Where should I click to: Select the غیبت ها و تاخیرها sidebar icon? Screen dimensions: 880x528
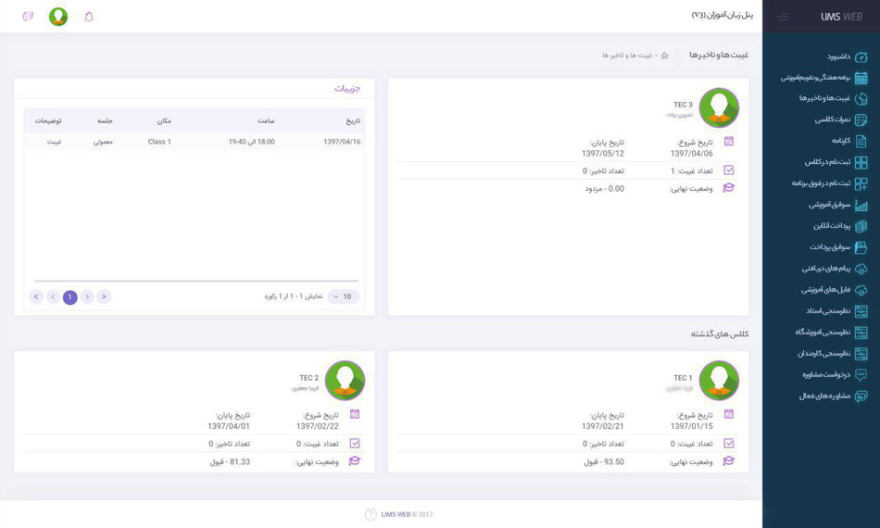coord(861,99)
